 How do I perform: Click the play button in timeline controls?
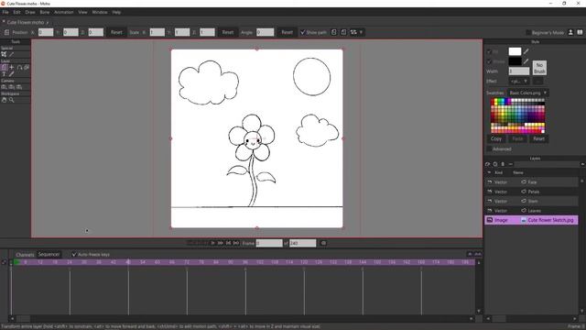tap(212, 243)
